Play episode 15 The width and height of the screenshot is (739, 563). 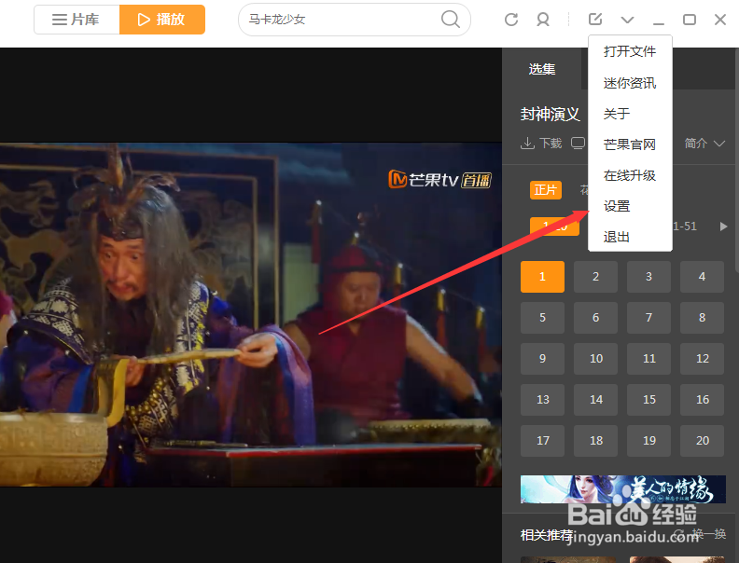tap(649, 400)
